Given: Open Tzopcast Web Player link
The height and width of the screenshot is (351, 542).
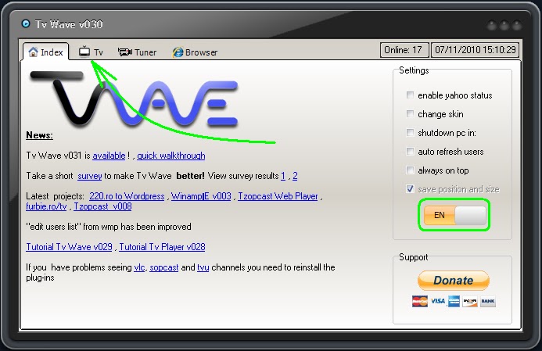Looking at the screenshot, I should pos(278,196).
